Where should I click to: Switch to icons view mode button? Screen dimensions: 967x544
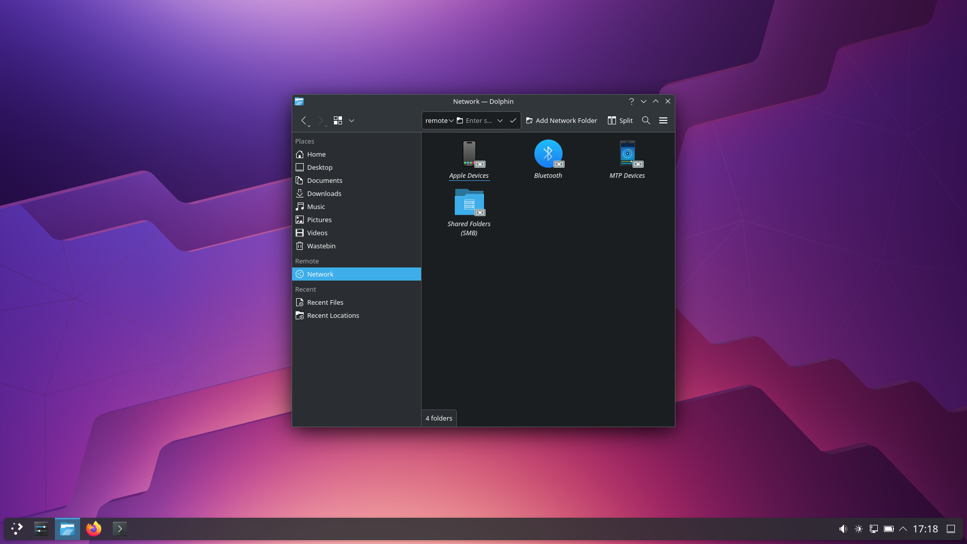tap(338, 120)
